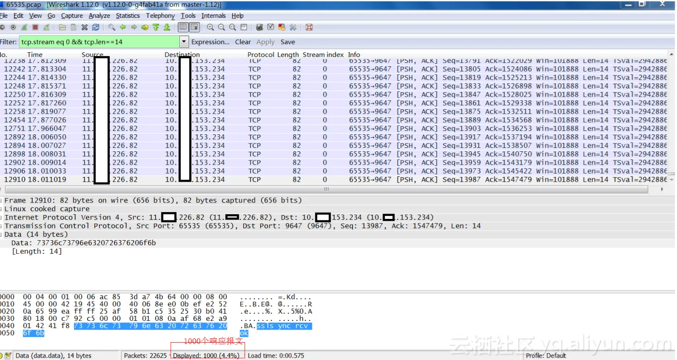Sort by Info column header
This screenshot has width=677, height=360.
point(354,55)
